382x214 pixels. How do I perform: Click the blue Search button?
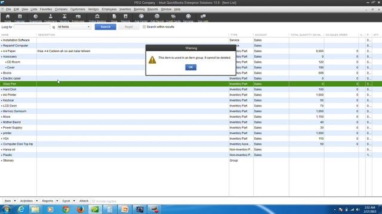[x=106, y=27]
